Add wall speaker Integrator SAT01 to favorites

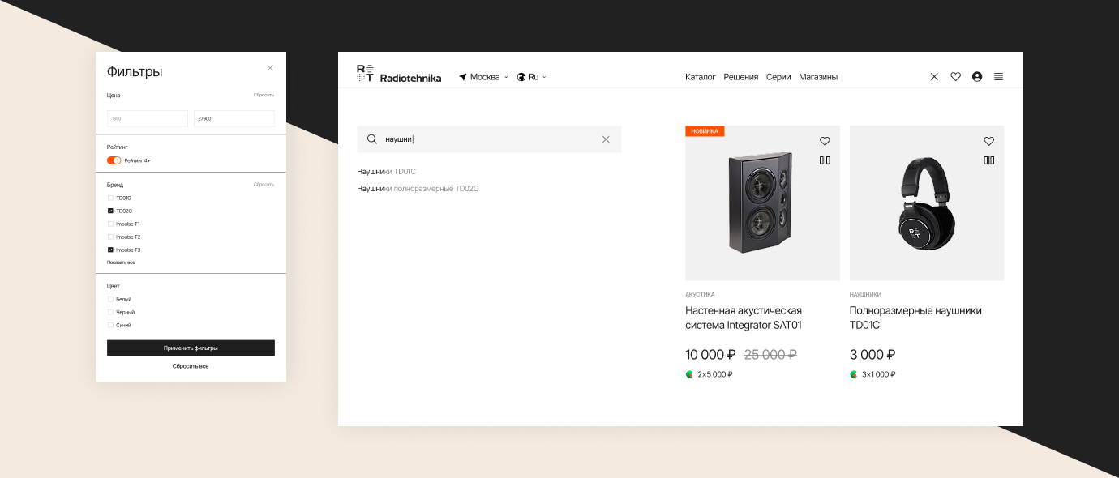[x=825, y=141]
